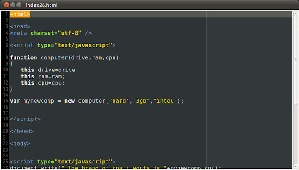Click line number 22 in the gutter
This screenshot has width=299, height=170.
(6, 143)
